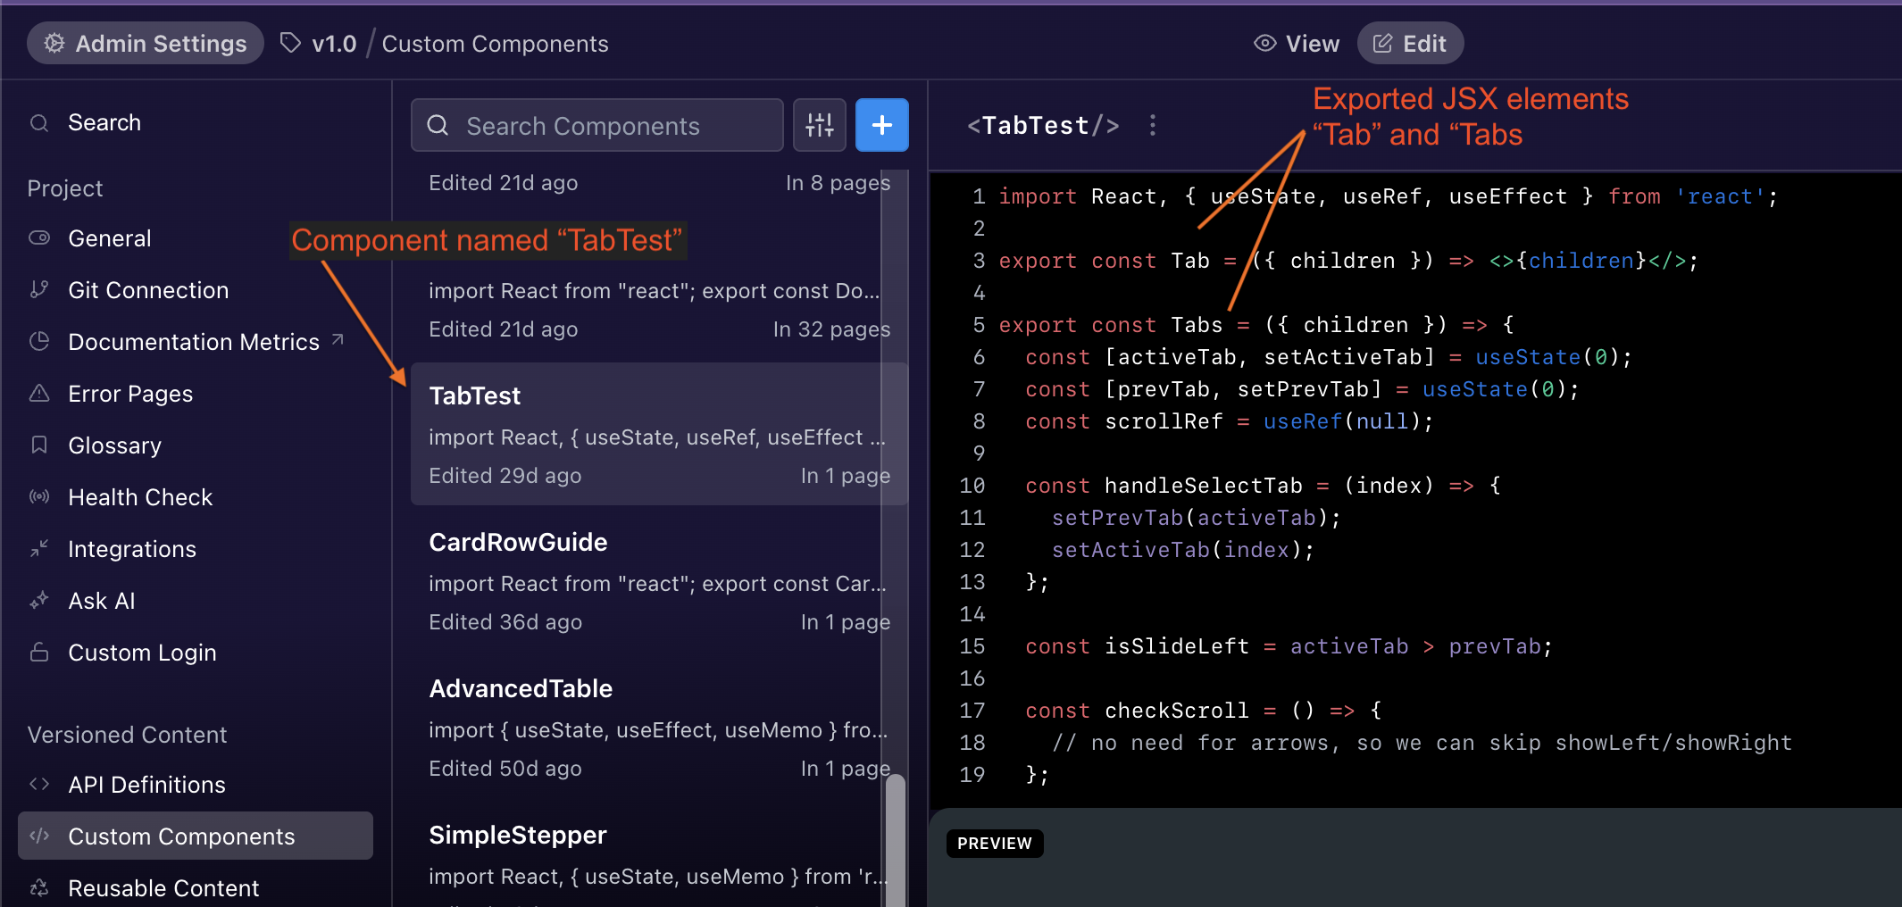Switch to View mode
This screenshot has width=1902, height=907.
coord(1297,43)
